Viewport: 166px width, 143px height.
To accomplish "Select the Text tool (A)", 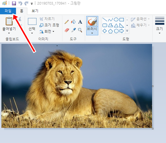I will pyautogui.click(x=80, y=22).
